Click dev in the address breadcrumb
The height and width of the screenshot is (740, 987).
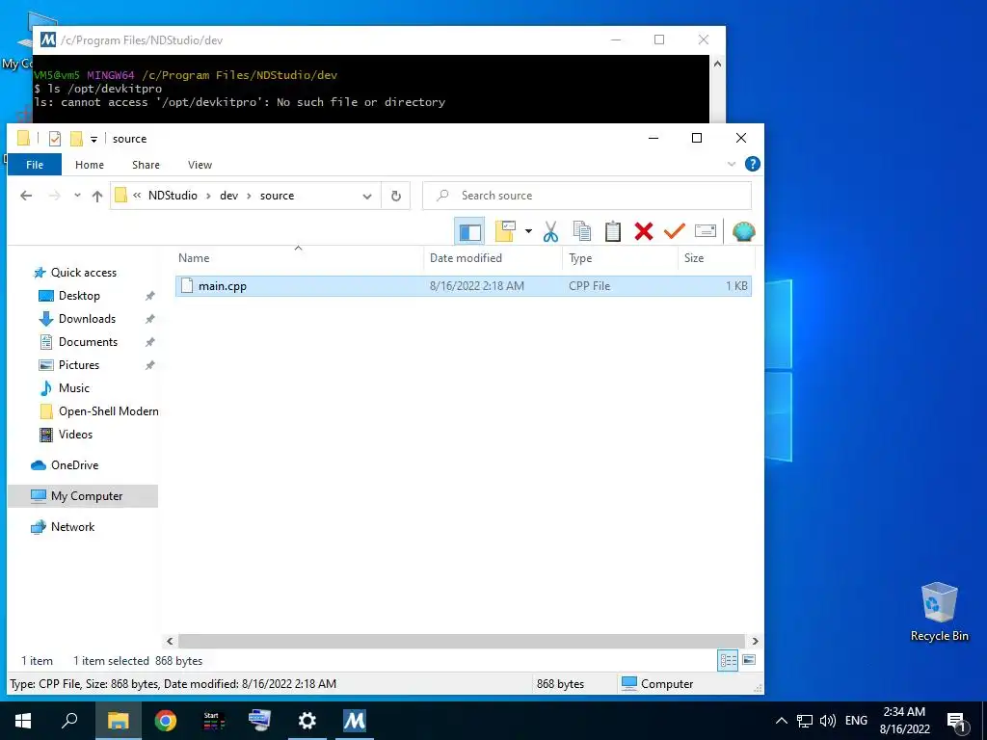click(x=228, y=196)
